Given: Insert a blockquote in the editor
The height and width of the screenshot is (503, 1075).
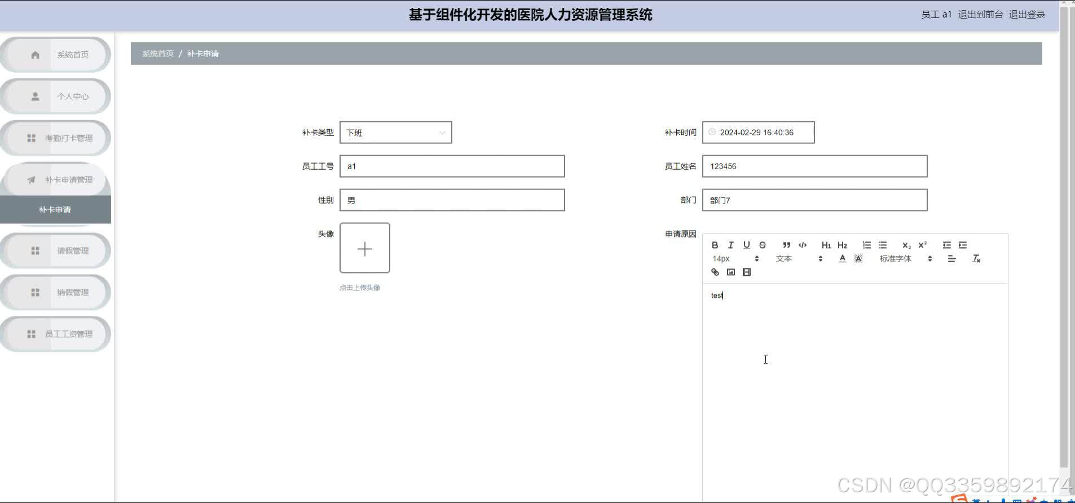Looking at the screenshot, I should click(x=786, y=245).
